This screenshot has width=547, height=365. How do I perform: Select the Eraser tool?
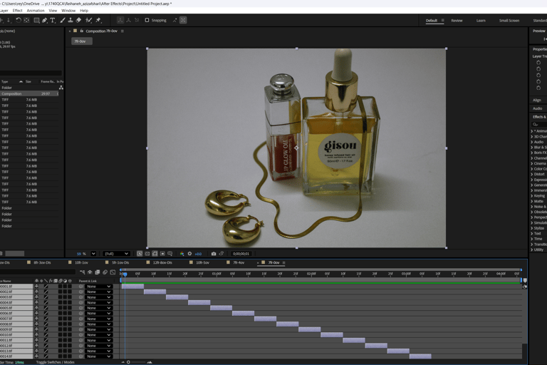(78, 21)
